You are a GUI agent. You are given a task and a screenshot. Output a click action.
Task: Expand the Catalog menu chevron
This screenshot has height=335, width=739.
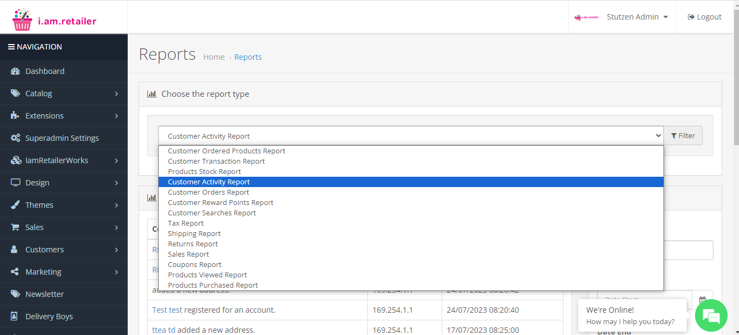click(116, 94)
